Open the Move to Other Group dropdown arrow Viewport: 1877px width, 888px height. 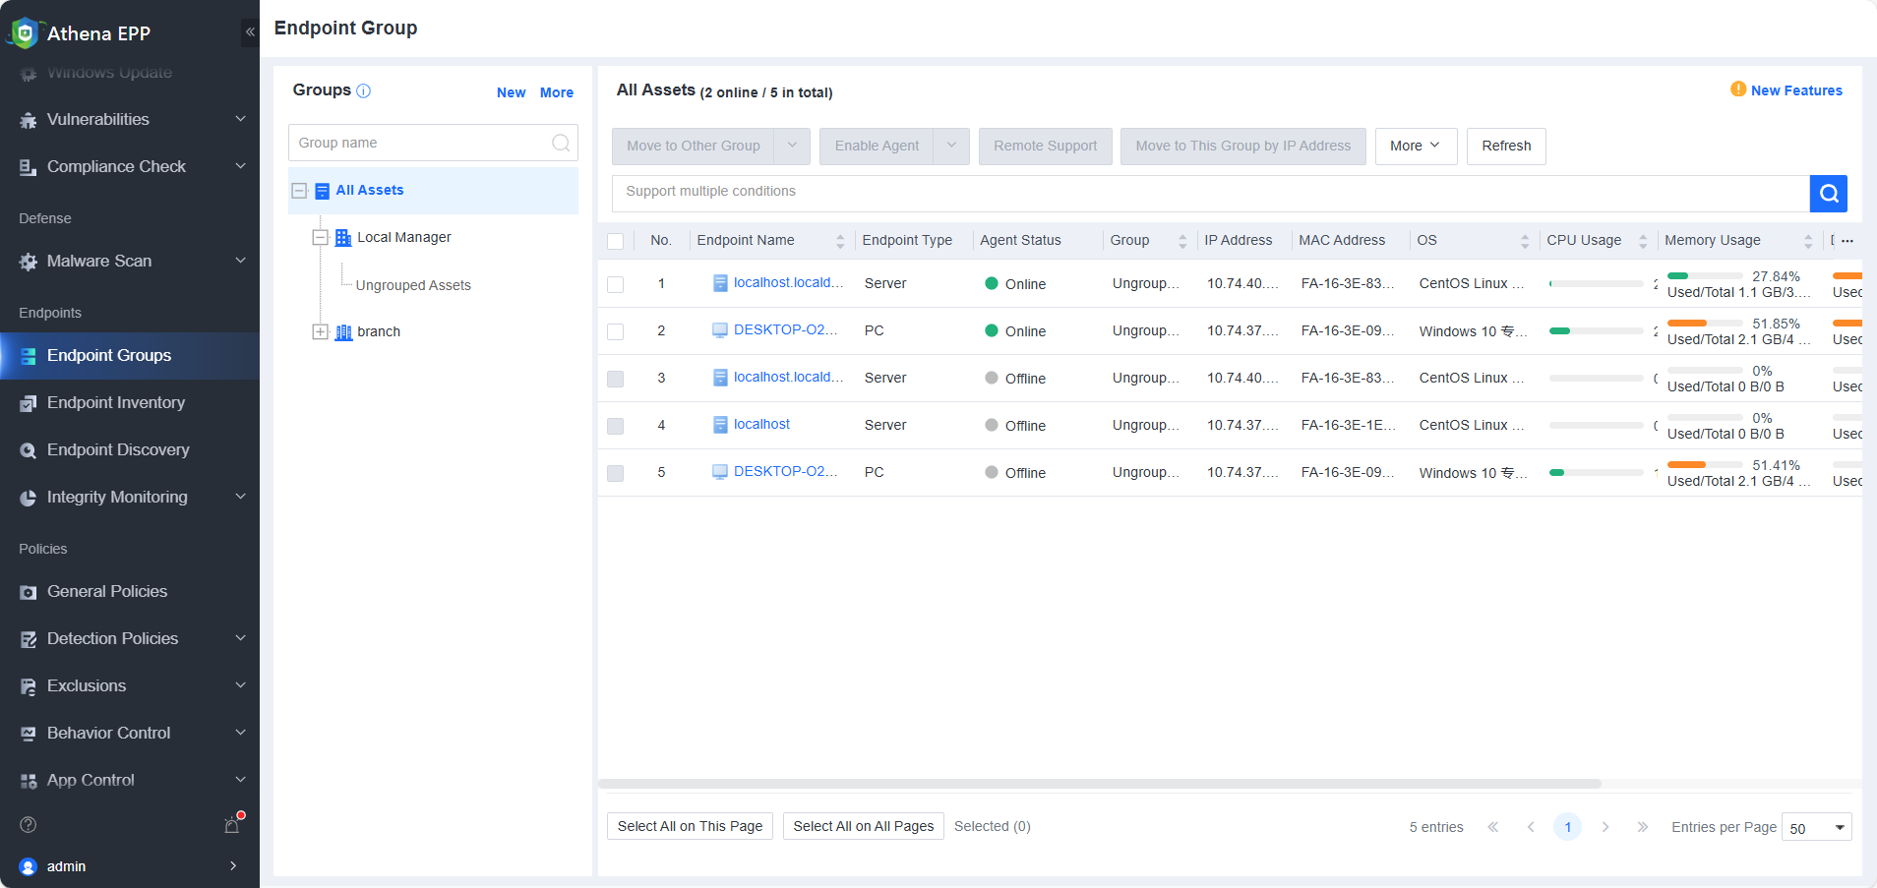click(792, 146)
